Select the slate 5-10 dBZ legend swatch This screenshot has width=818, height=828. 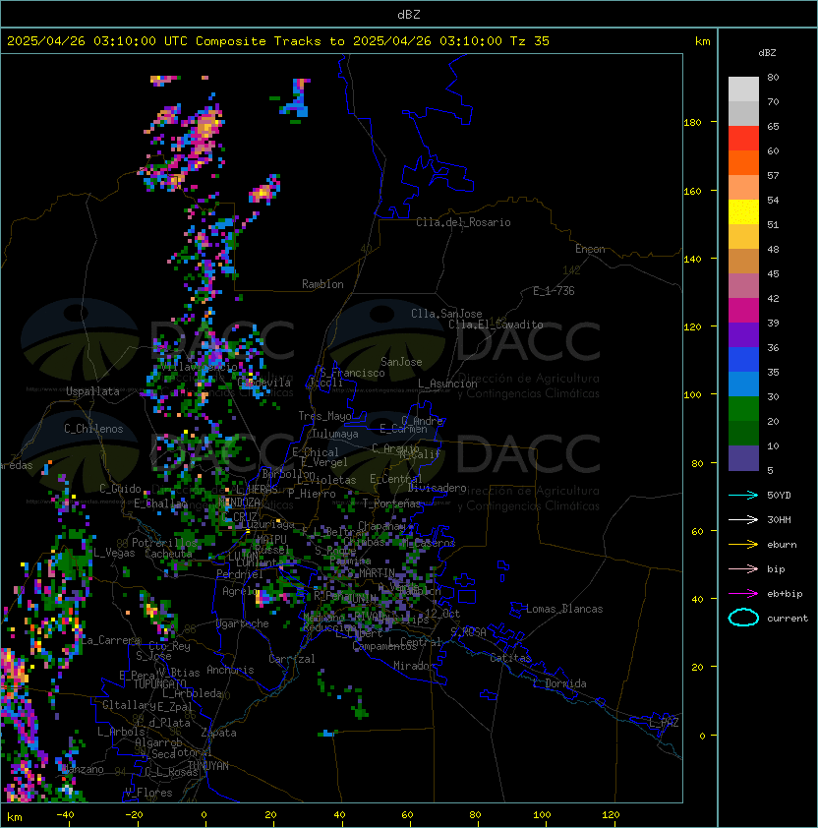[743, 458]
